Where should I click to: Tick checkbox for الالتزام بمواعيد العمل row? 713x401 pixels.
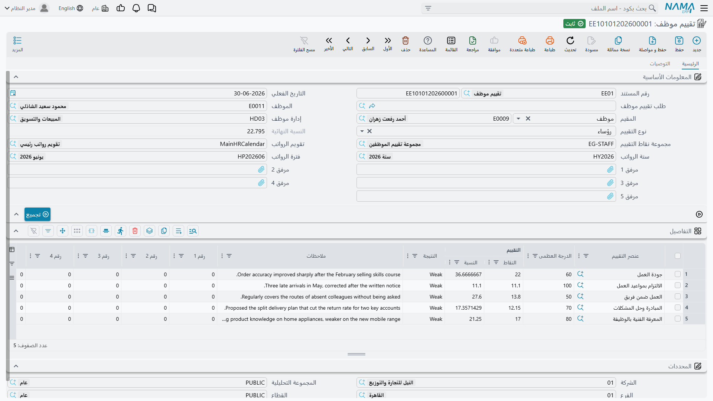click(678, 285)
